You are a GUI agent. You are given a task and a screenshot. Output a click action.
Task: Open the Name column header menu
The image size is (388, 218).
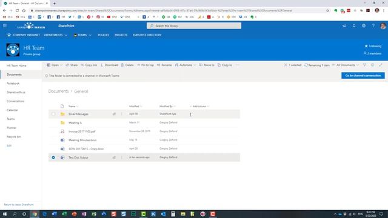pyautogui.click(x=73, y=107)
